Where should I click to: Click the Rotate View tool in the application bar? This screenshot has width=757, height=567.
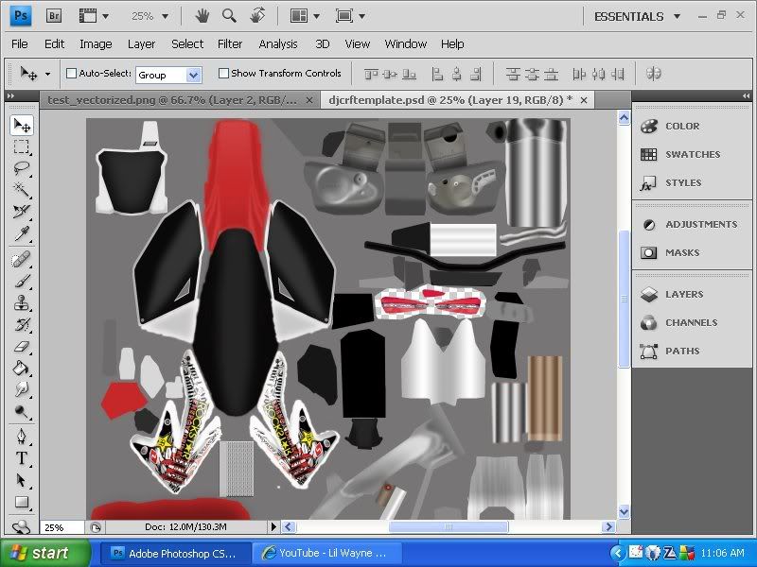[x=257, y=16]
